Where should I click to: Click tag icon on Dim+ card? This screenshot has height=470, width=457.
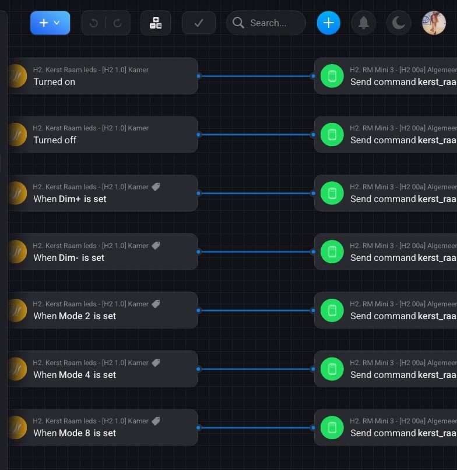[156, 187]
